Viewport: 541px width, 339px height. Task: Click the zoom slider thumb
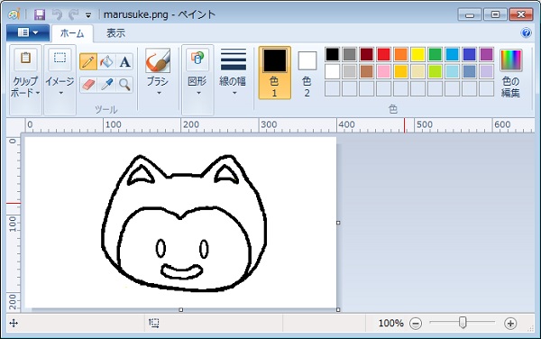463,323
